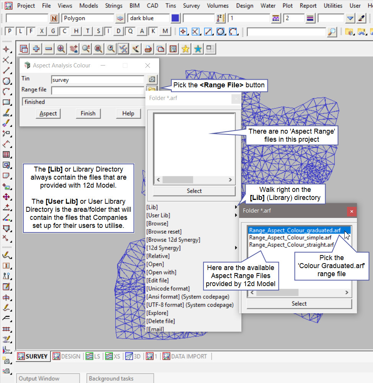Viewport: 373px width, 383px height.
Task: Select the text 'abc' tool in left sidebar
Action: click(x=7, y=113)
